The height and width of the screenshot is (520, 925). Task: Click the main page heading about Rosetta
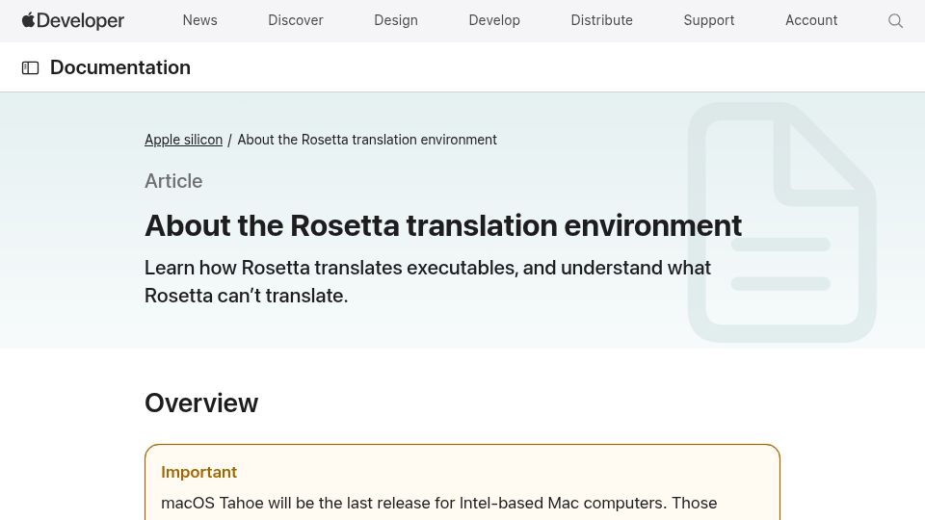[443, 225]
